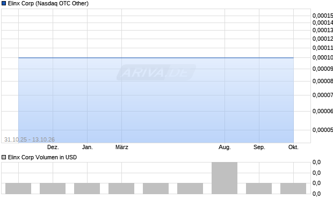
Task: Select the 'Elinx Corp (Nasdaq OTC Other)' title
Action: (x=48, y=3)
